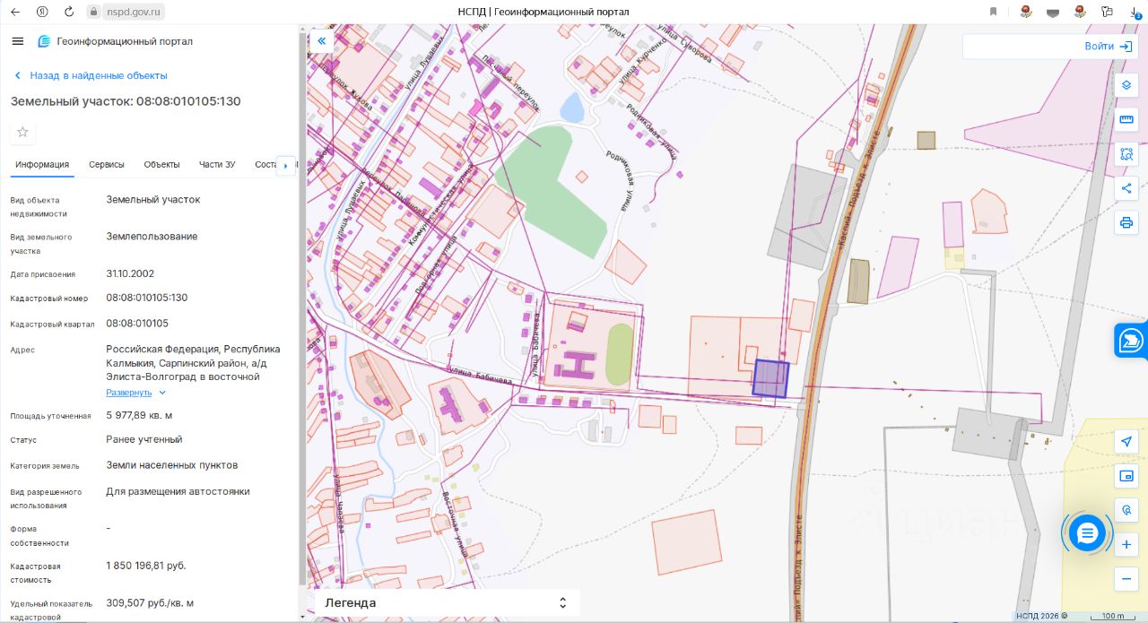Select the cadastral number 08:08:010105:130 value
Viewport: 1148px width, 623px height.
147,298
